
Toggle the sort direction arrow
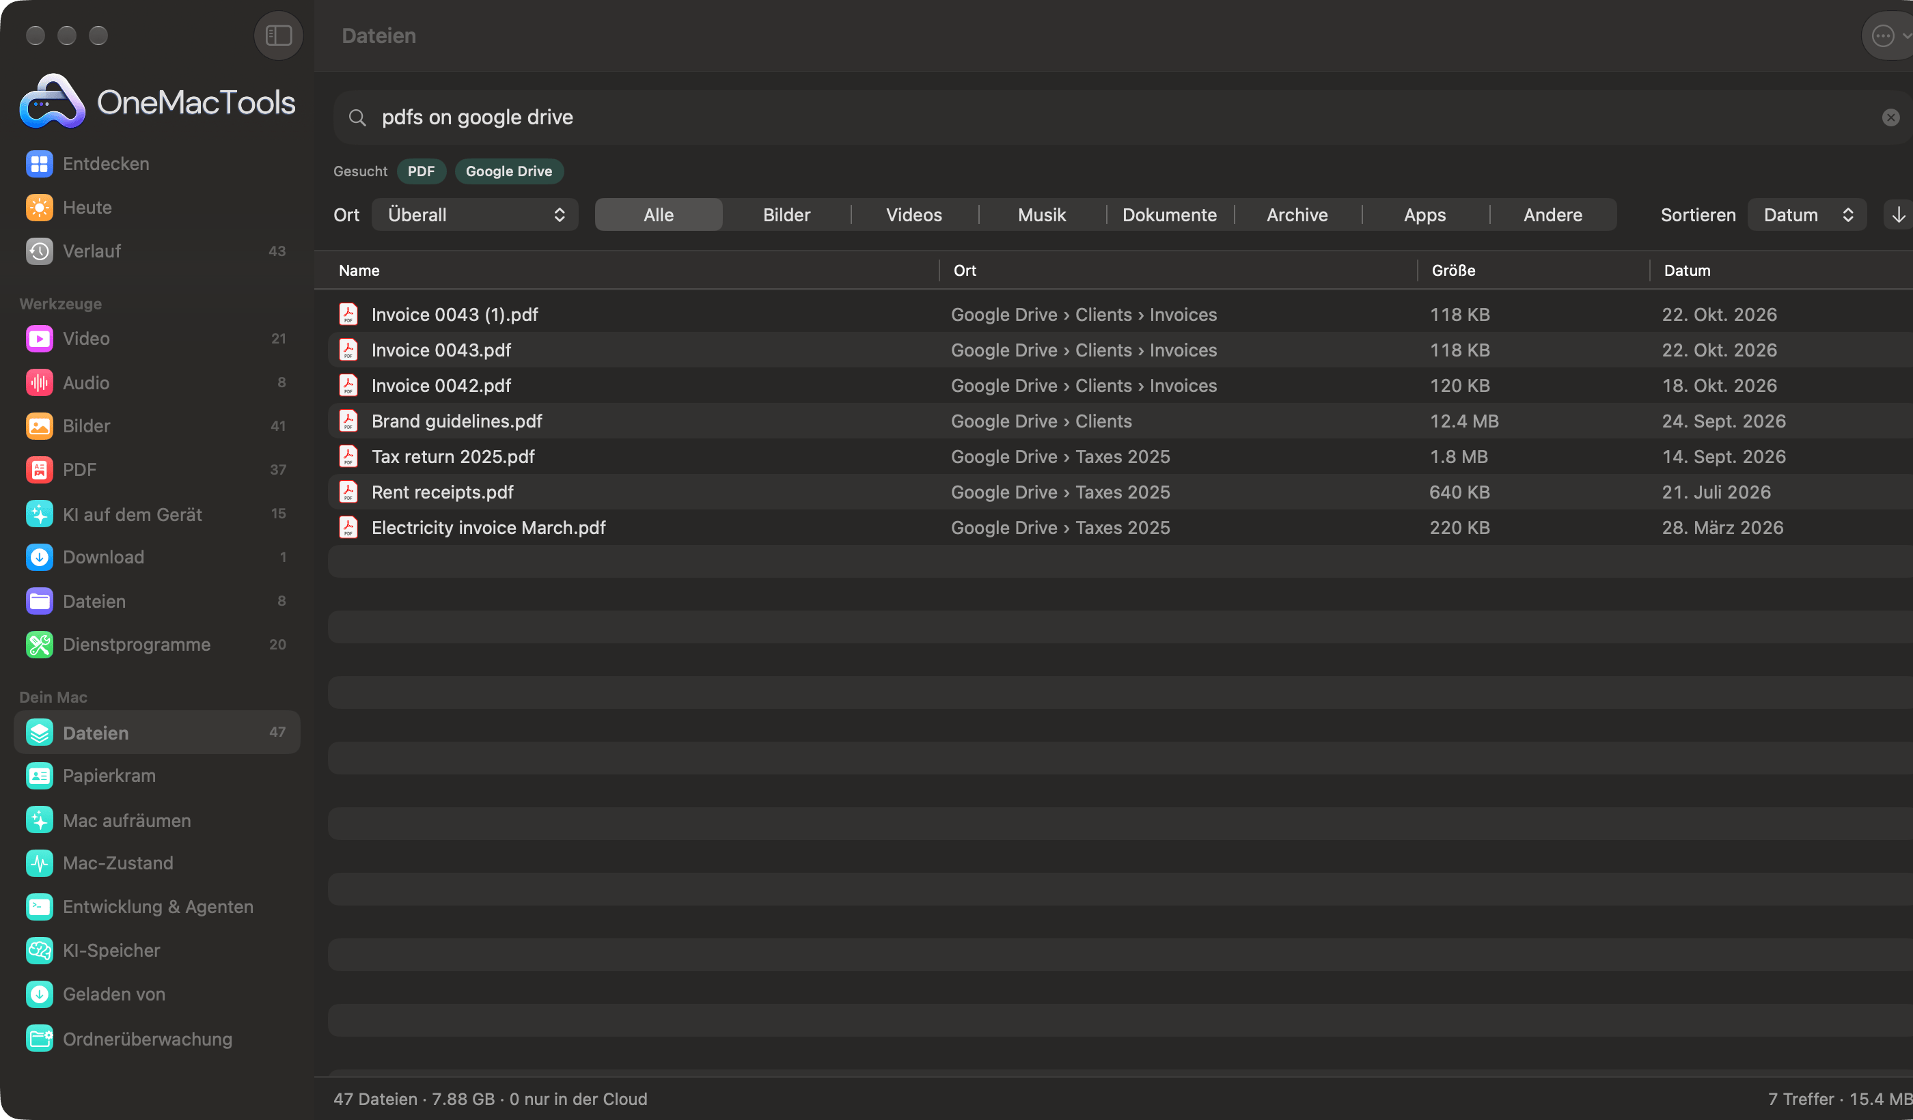tap(1898, 214)
